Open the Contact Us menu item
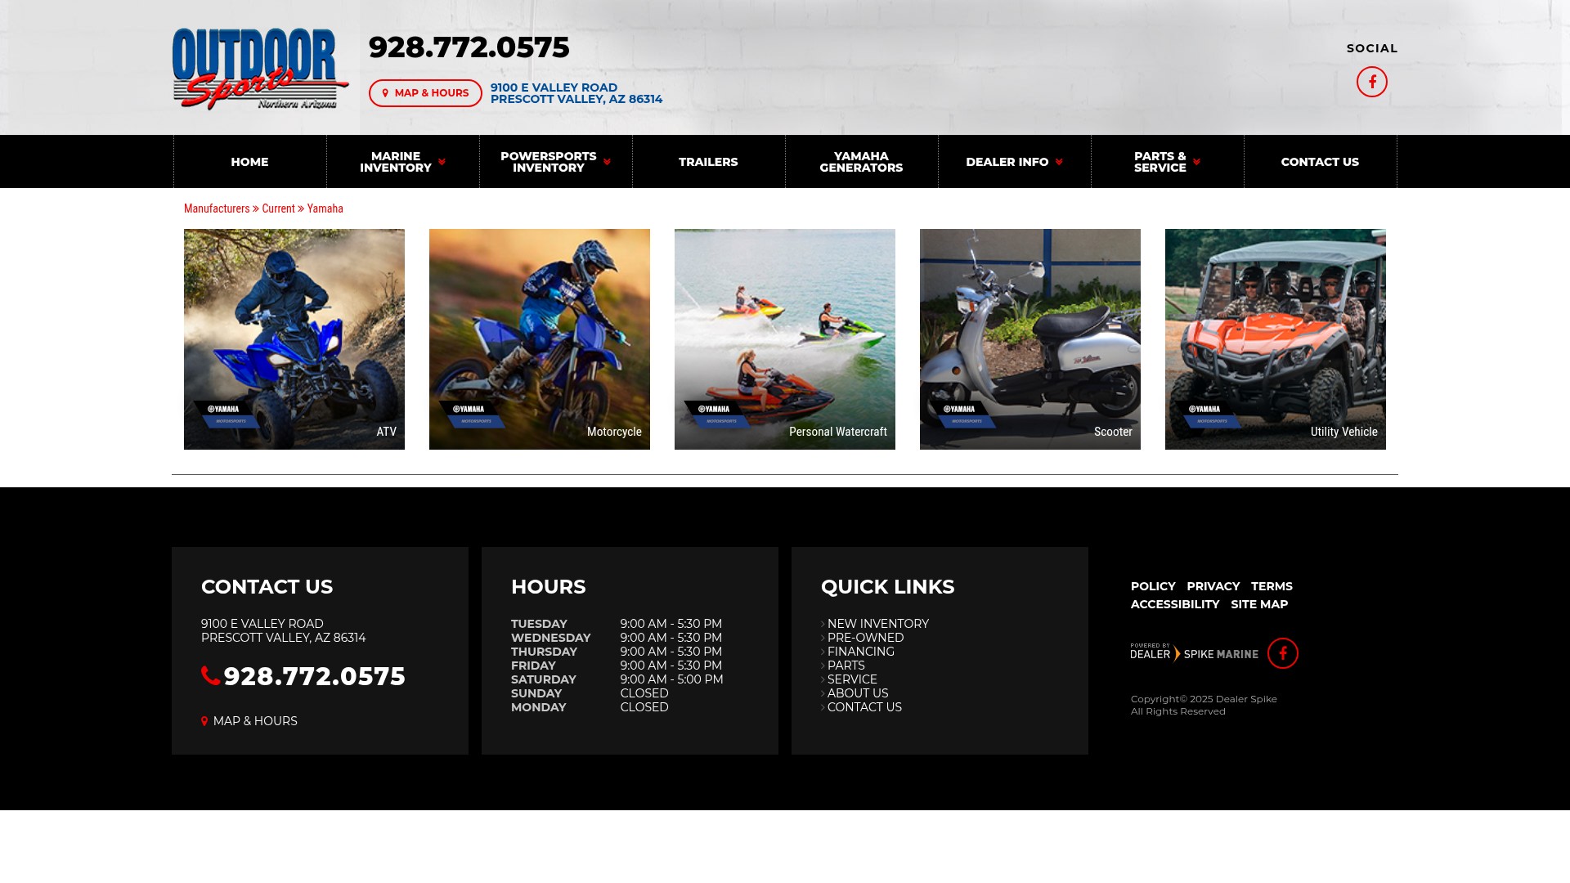 click(x=1320, y=162)
